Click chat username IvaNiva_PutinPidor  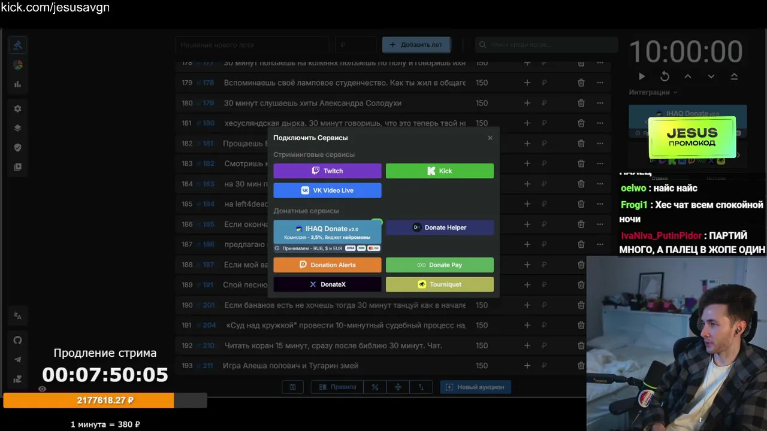(x=662, y=236)
